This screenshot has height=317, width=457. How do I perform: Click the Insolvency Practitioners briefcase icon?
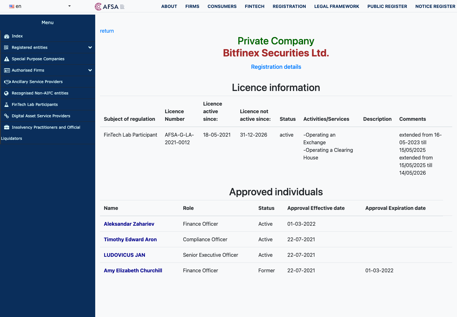click(7, 127)
